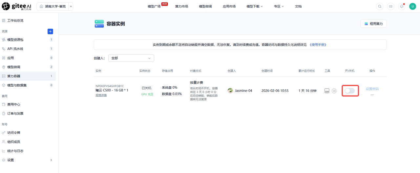Open the 《使用手册》 link
The width and height of the screenshot is (420, 173).
(318, 45)
